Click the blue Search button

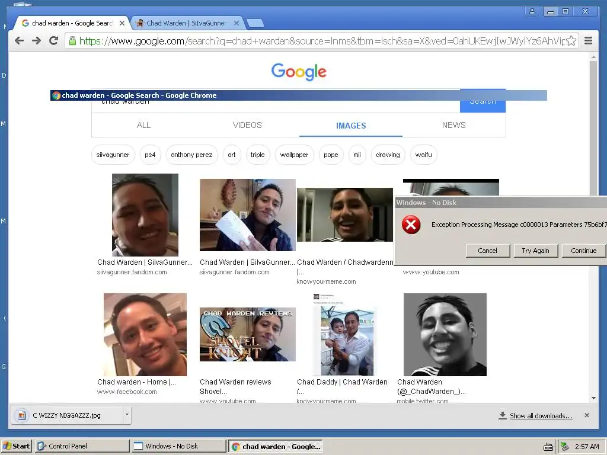pyautogui.click(x=483, y=101)
